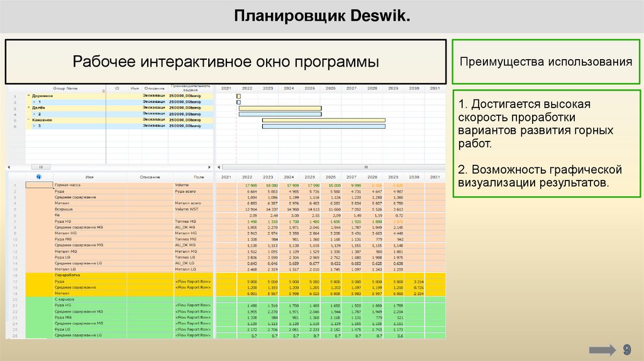The image size is (644, 361).
Task: Click the ID column header
Action: point(117,88)
